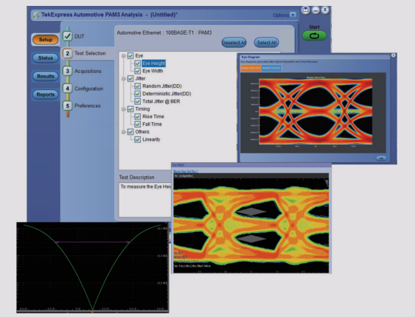The height and width of the screenshot is (317, 415).
Task: Open step 3 Acquisitions icon
Action: [68, 71]
